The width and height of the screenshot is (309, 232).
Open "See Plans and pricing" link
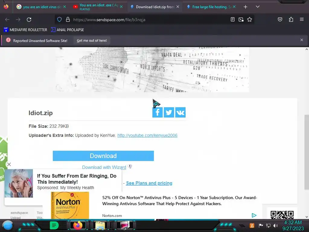(149, 183)
